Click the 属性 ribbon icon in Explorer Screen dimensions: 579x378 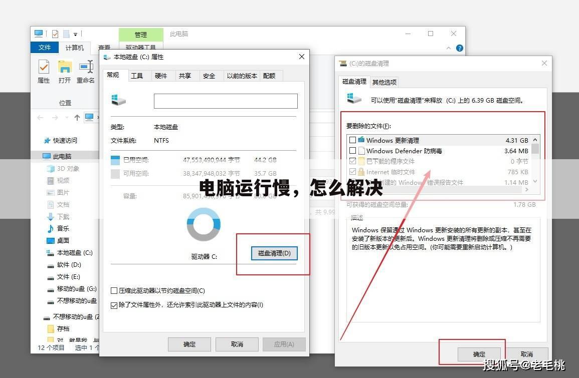[44, 72]
